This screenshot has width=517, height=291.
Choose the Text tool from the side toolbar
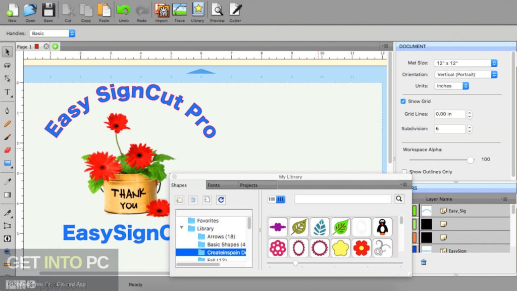coord(7,92)
